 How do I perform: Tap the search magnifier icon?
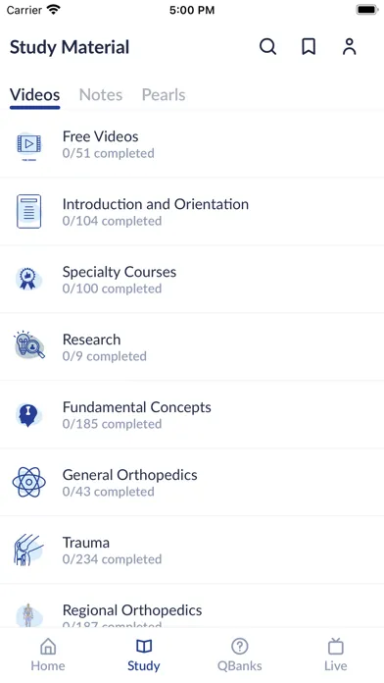coord(267,46)
